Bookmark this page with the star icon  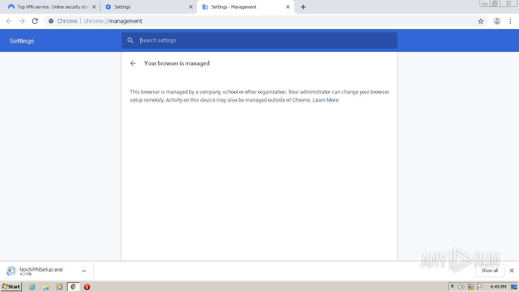click(x=481, y=21)
